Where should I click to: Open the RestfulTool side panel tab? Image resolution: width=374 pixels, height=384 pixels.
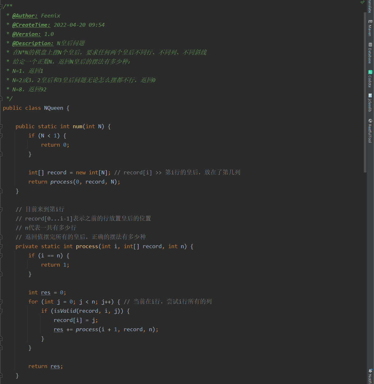[x=370, y=131]
